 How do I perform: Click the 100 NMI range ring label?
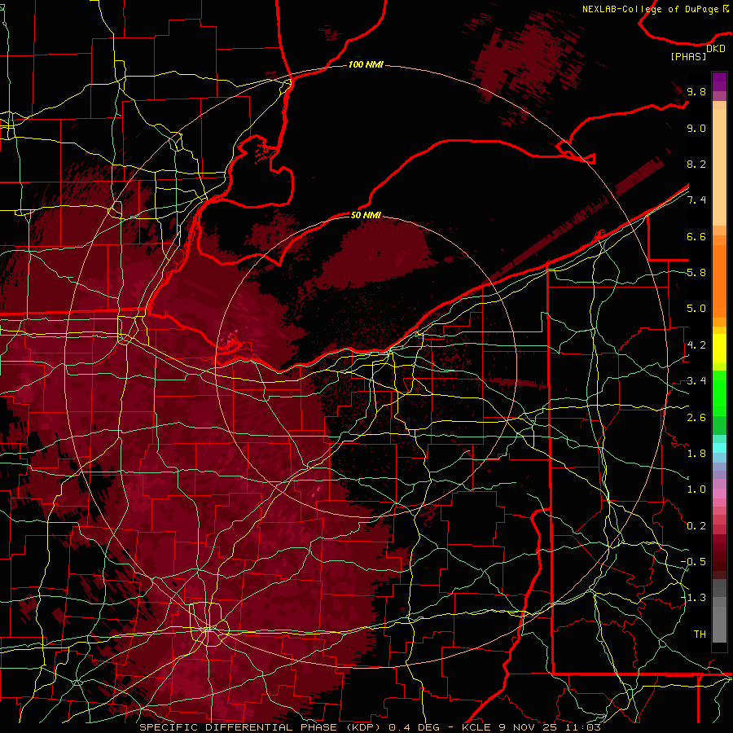(366, 64)
